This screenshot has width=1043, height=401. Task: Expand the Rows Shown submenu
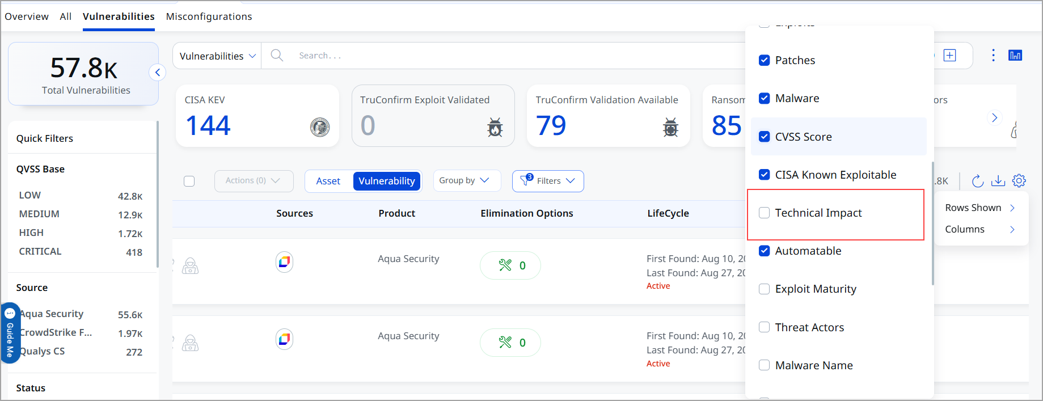pos(980,208)
